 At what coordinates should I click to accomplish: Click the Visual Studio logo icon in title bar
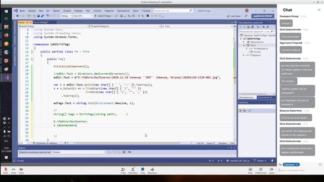(x=16, y=11)
